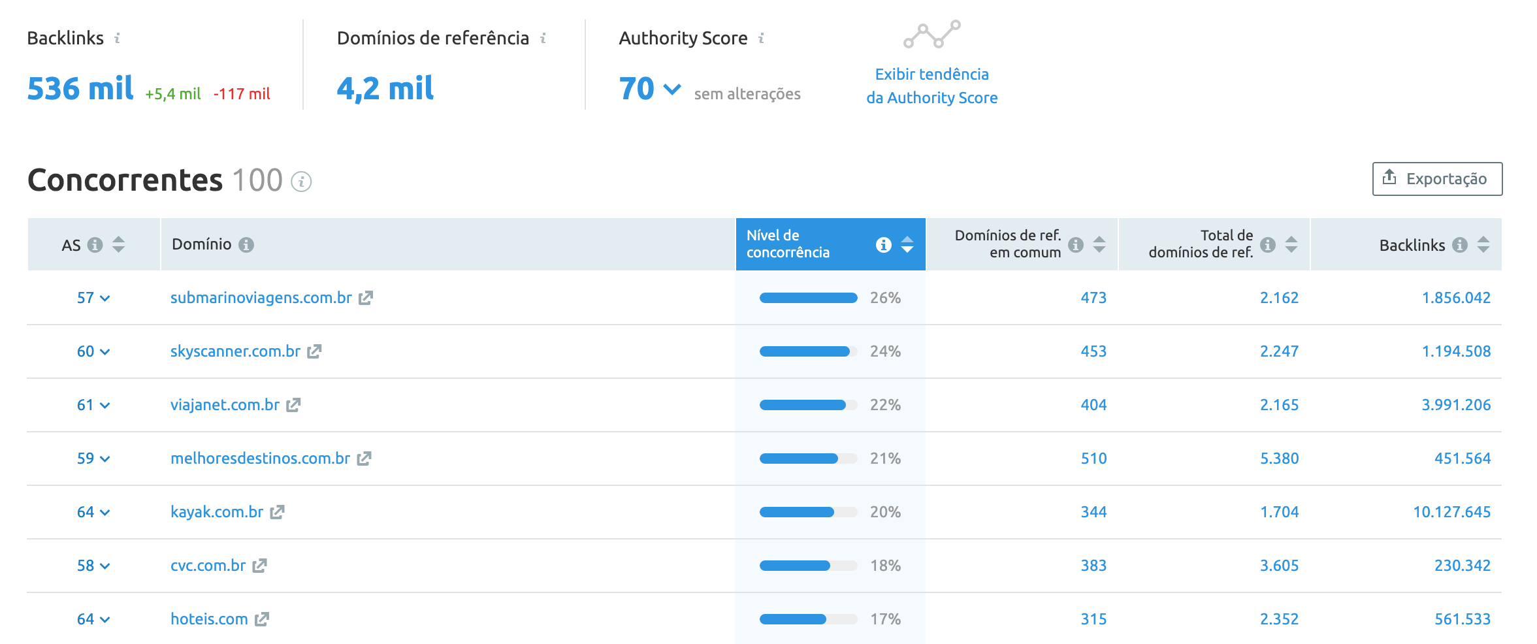Open skyscanner.com.br domain link

(x=235, y=351)
